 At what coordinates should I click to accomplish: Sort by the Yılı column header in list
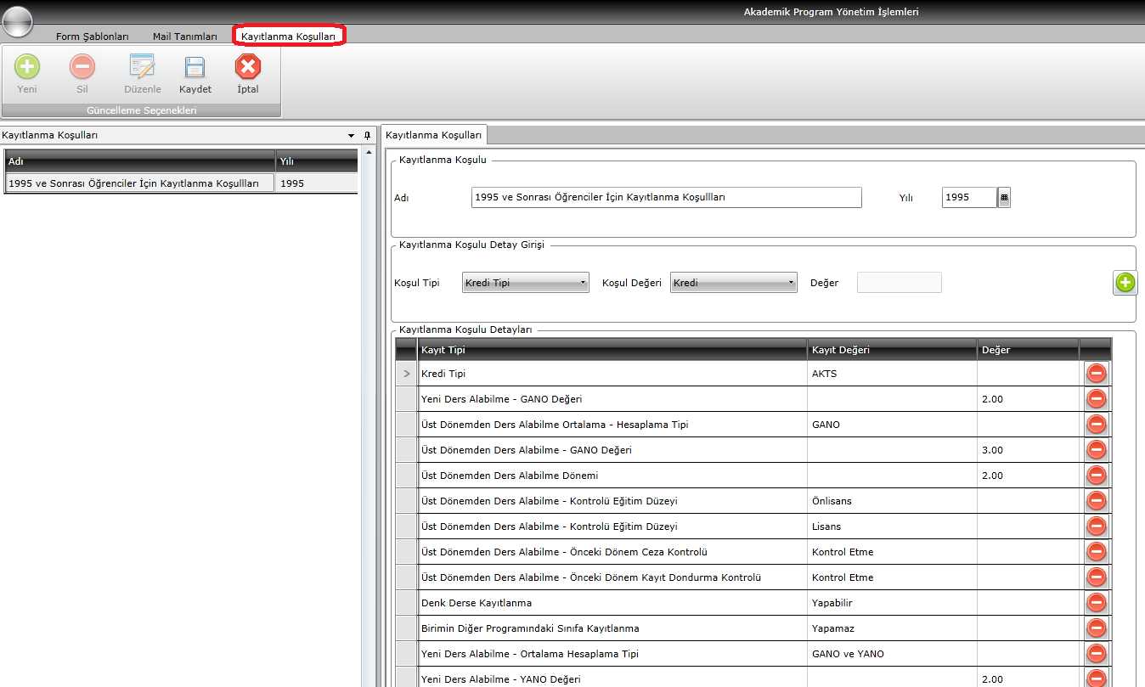point(317,161)
